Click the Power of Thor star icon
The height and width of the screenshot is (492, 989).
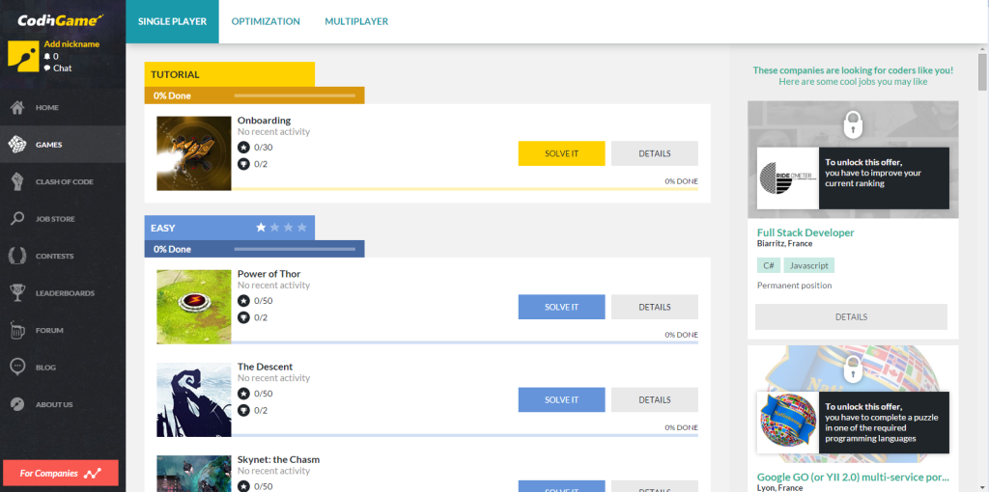pos(243,301)
